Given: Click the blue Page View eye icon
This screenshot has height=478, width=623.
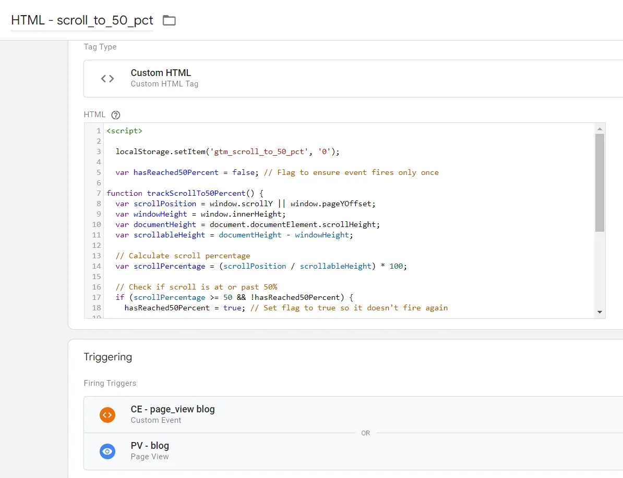Looking at the screenshot, I should point(107,451).
